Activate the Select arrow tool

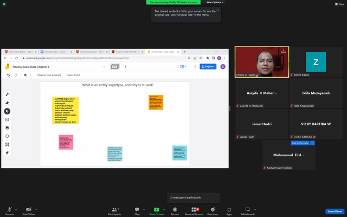(x=7, y=111)
